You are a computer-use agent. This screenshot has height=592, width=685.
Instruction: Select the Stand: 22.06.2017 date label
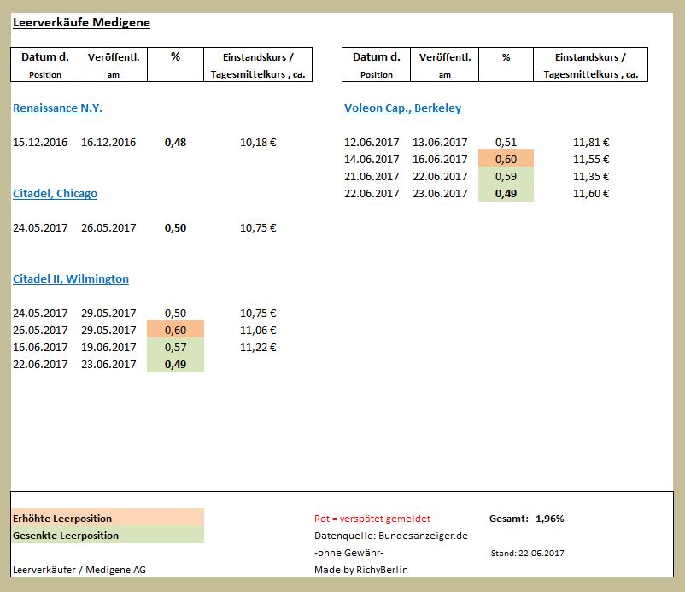coord(527,553)
